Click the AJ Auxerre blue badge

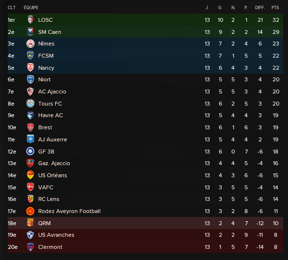pyautogui.click(x=30, y=139)
